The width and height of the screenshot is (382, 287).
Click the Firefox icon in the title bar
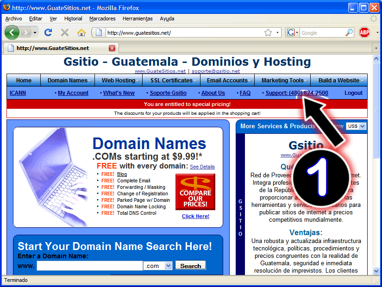(x=6, y=7)
